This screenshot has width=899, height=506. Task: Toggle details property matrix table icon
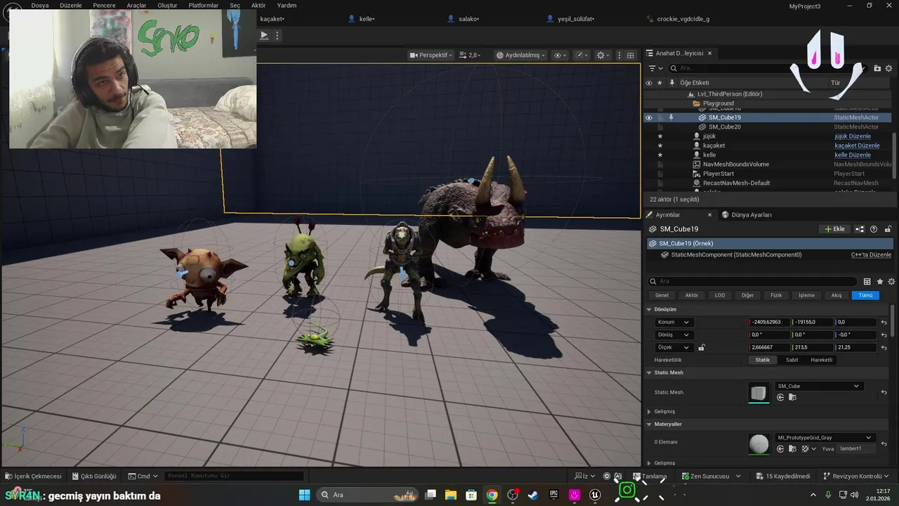click(x=867, y=281)
